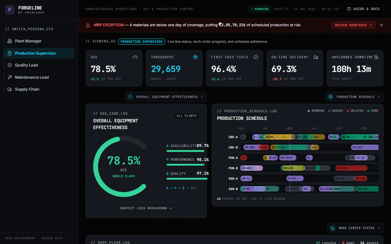Viewport: 391px width, 244px height.
Task: Click the SAN-B row label
Action: [233, 189]
